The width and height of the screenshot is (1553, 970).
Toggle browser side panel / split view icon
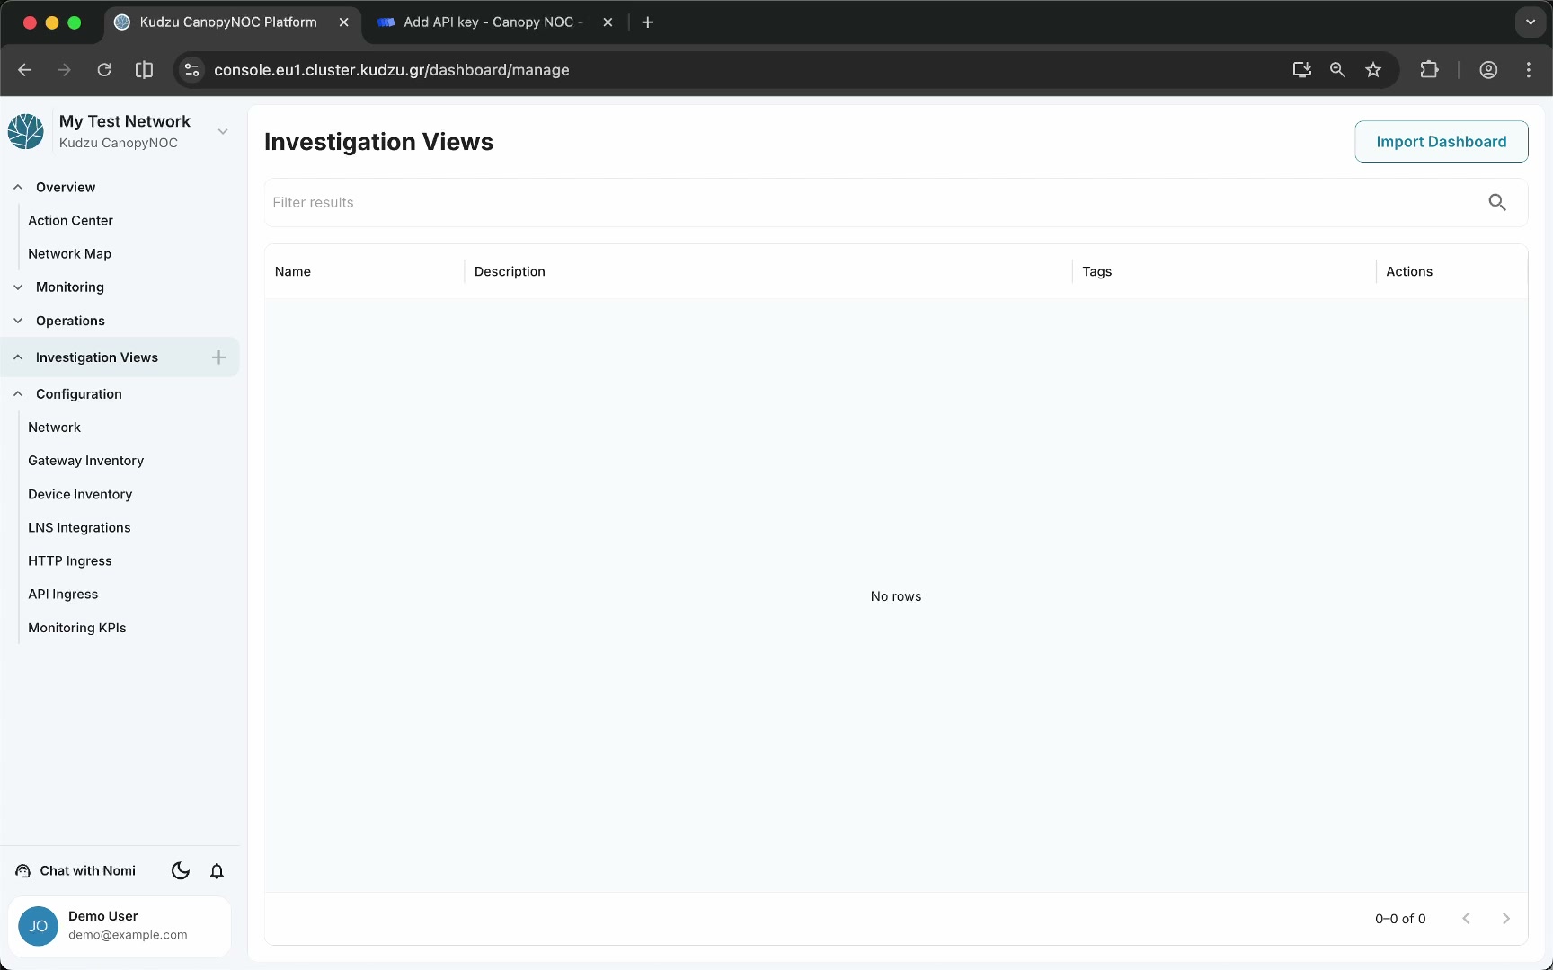144,70
